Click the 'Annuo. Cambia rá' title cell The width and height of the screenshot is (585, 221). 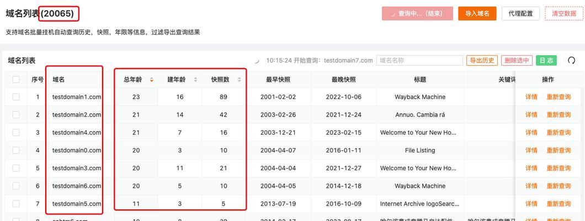click(x=420, y=114)
